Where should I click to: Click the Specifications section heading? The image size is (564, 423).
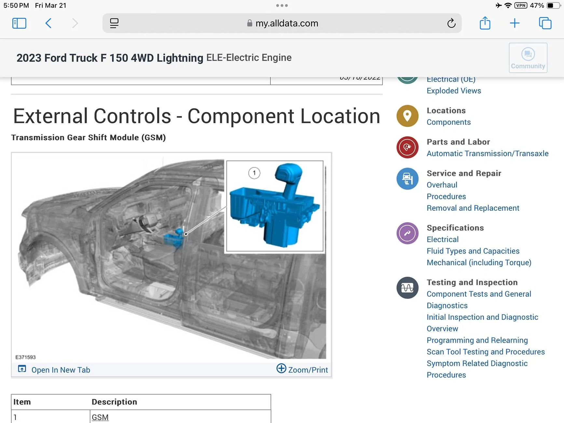click(x=455, y=228)
